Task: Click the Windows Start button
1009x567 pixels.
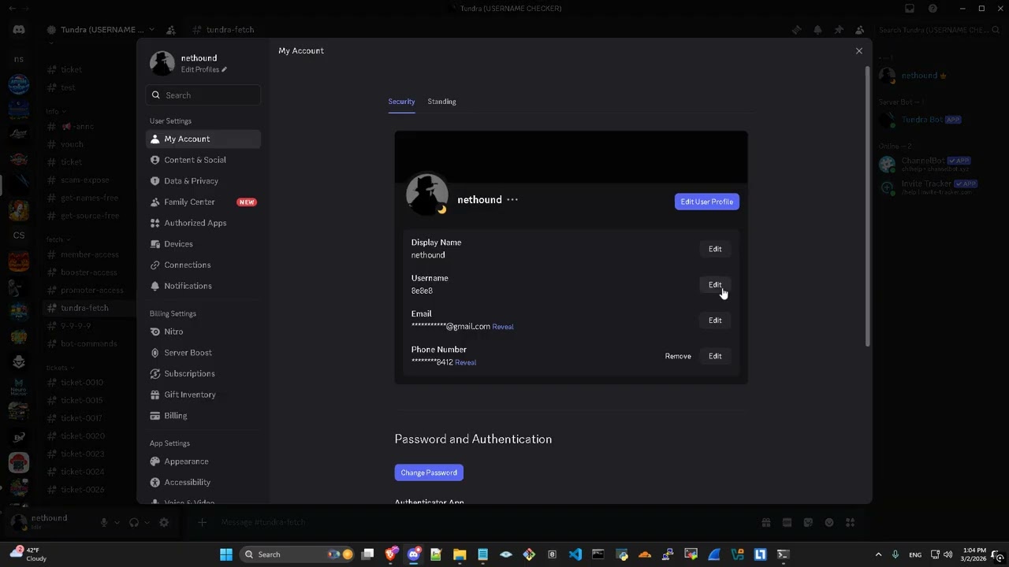Action: 226,554
